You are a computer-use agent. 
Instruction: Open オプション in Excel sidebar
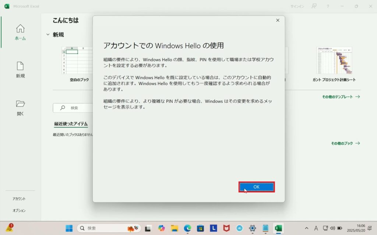pos(19,210)
